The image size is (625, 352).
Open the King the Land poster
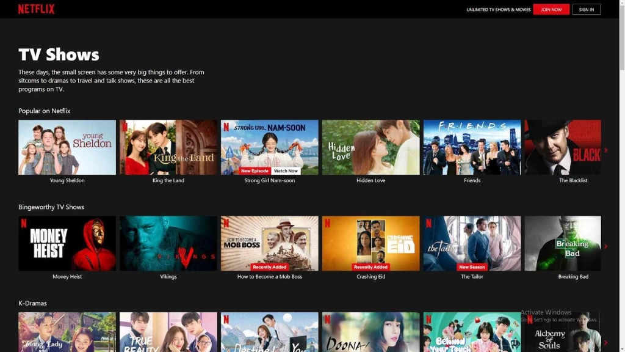(x=168, y=147)
